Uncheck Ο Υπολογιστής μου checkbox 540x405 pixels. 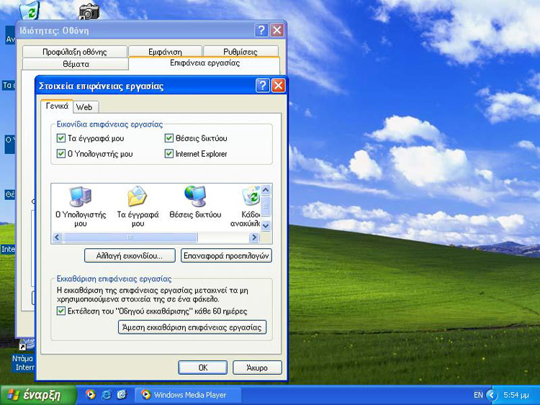61,153
